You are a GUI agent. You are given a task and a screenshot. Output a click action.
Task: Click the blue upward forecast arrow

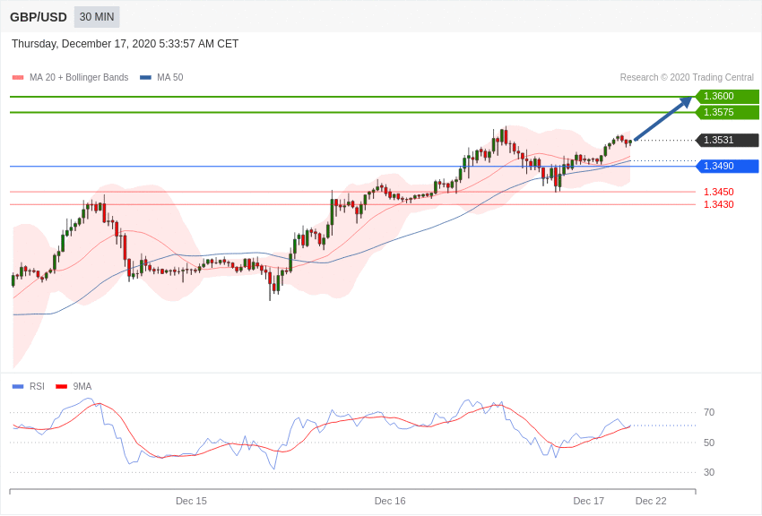[x=662, y=118]
